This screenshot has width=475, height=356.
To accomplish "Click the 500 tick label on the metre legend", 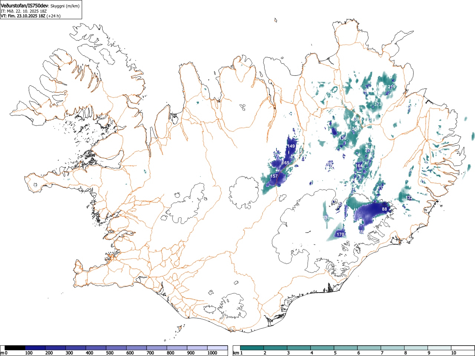I will (109, 353).
